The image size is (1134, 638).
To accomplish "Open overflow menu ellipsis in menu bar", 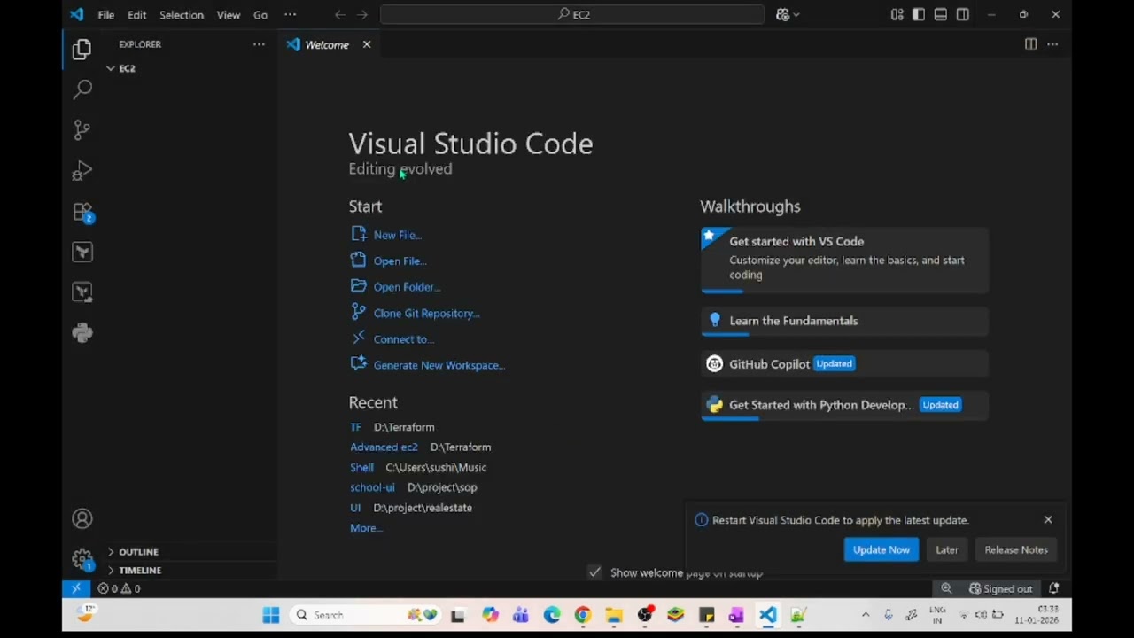I will 291,14.
